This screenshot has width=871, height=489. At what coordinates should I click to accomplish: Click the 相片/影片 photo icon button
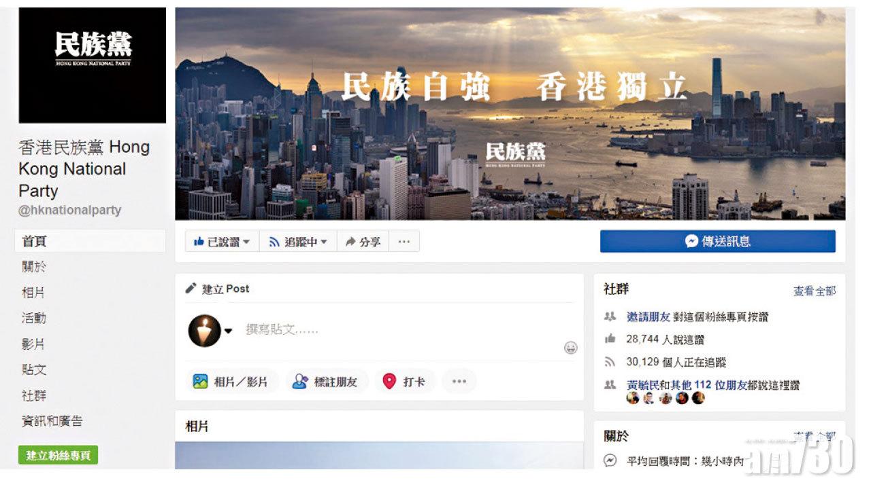click(x=200, y=382)
